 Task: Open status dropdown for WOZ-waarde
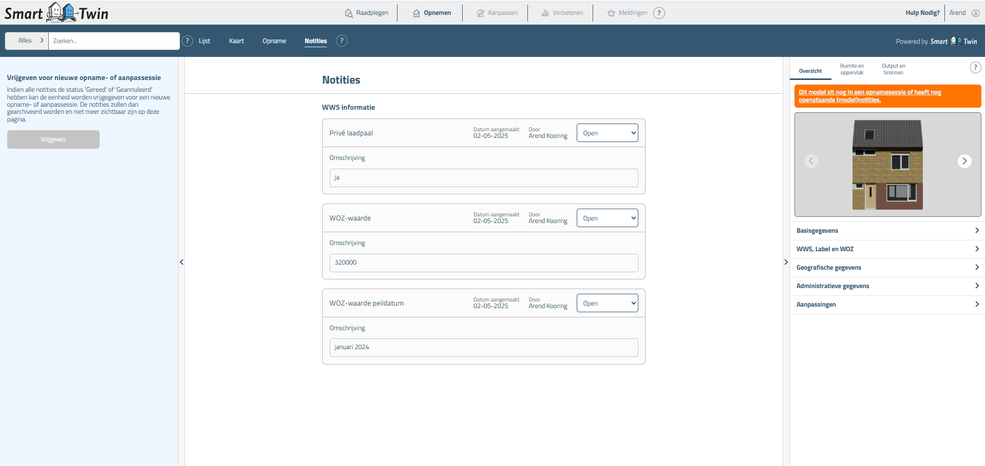click(x=607, y=218)
